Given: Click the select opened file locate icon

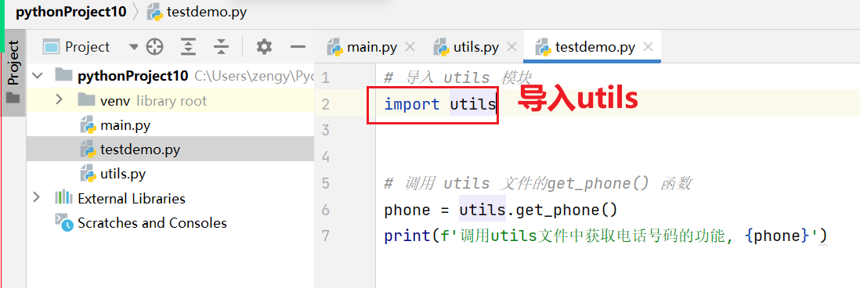Looking at the screenshot, I should [x=154, y=47].
